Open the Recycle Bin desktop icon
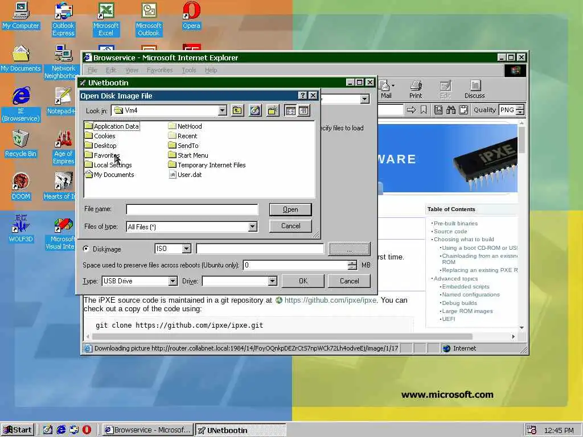Screen dimensions: 583x437 [21, 144]
